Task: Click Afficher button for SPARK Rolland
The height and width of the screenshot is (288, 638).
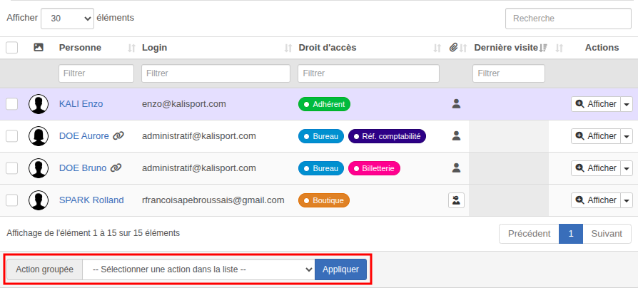Action: coord(596,200)
